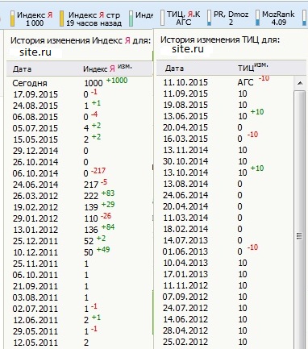Select the Сегодня row with 1000 index
308x349 pixels.
(x=79, y=83)
